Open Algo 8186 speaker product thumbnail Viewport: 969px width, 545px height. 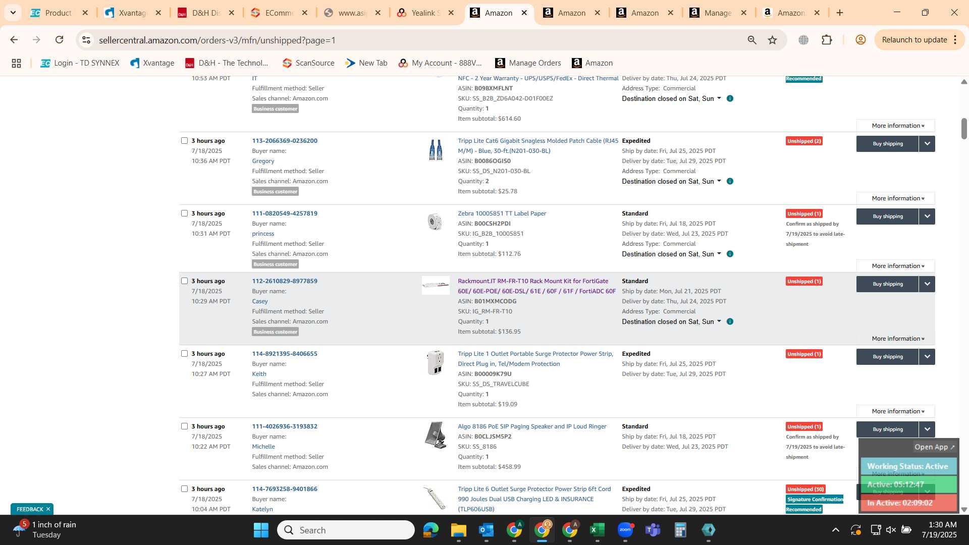click(436, 435)
